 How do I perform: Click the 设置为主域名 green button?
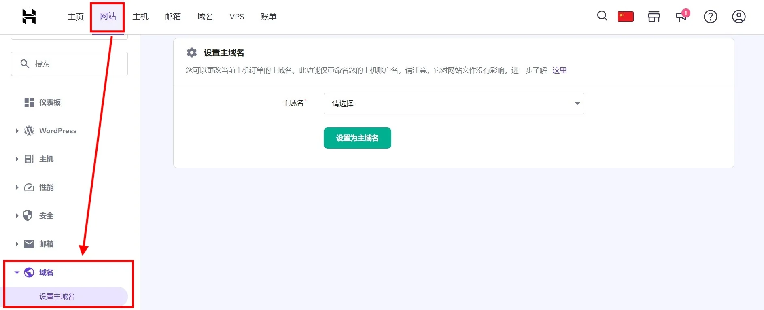pos(357,138)
